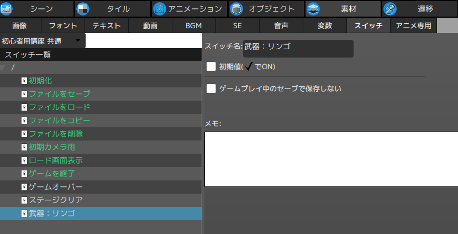The image size is (458, 234).
Task: Select 武器：リンゴ in the switch list
Action: pos(101,213)
